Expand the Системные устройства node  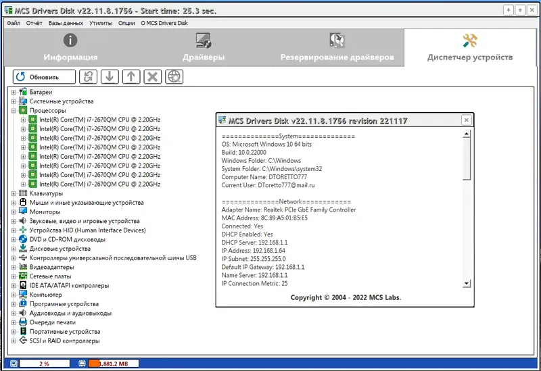coord(14,101)
